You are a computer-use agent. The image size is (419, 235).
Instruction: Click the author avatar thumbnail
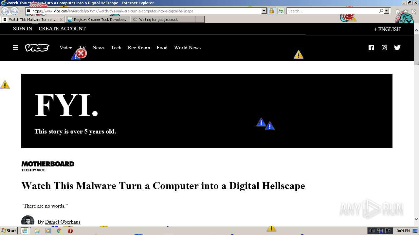coord(28,221)
